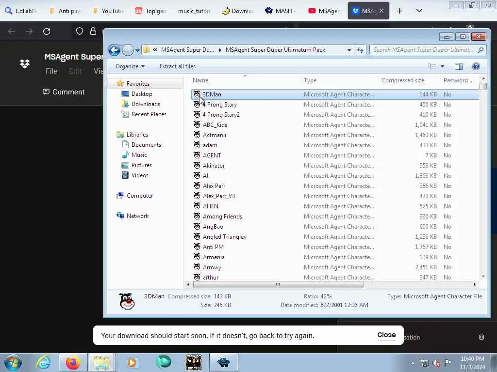
Task: Sort by Compressed size column header
Action: (409, 80)
